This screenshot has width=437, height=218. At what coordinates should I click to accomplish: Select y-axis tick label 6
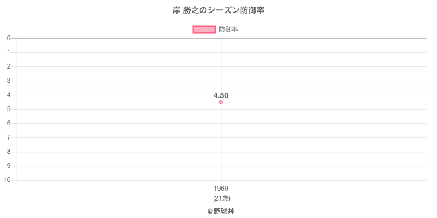pyautogui.click(x=9, y=123)
